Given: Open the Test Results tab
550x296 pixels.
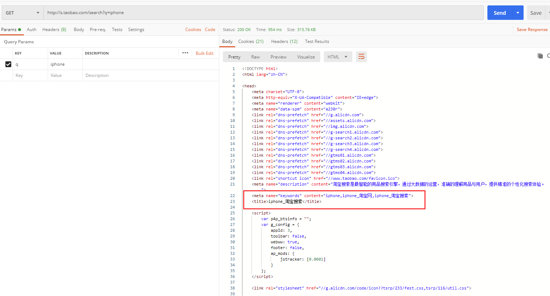Looking at the screenshot, I should point(317,42).
